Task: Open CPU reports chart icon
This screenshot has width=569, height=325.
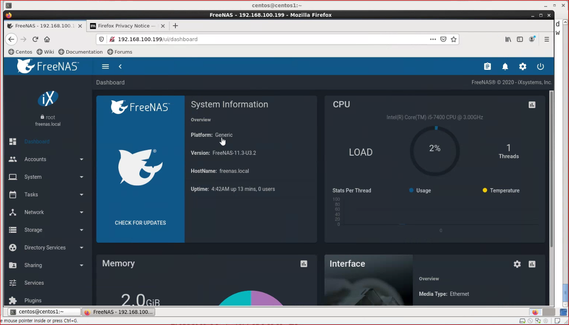Action: point(532,105)
